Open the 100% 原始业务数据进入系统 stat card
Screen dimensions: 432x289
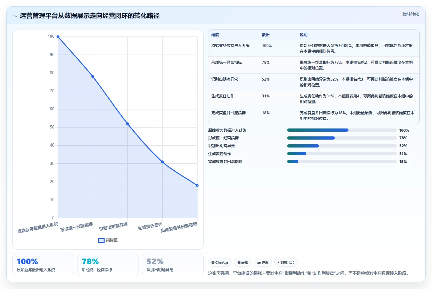[43, 265]
